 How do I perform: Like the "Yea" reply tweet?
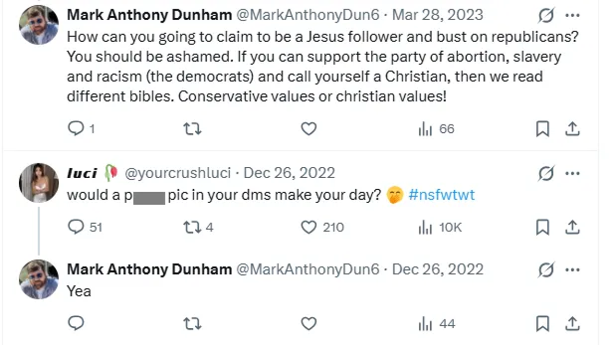pyautogui.click(x=308, y=324)
